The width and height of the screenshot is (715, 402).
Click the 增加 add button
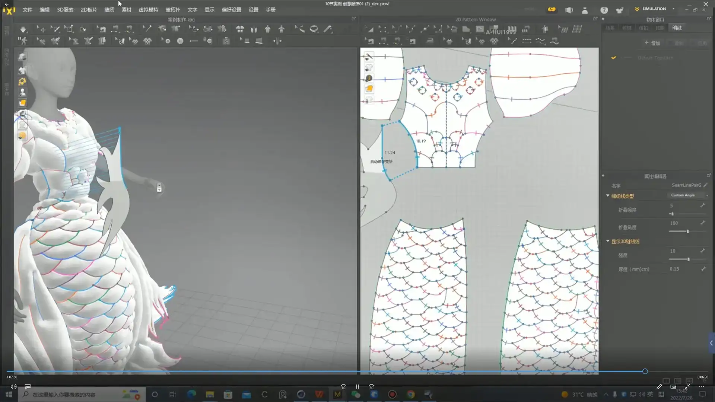(x=652, y=43)
